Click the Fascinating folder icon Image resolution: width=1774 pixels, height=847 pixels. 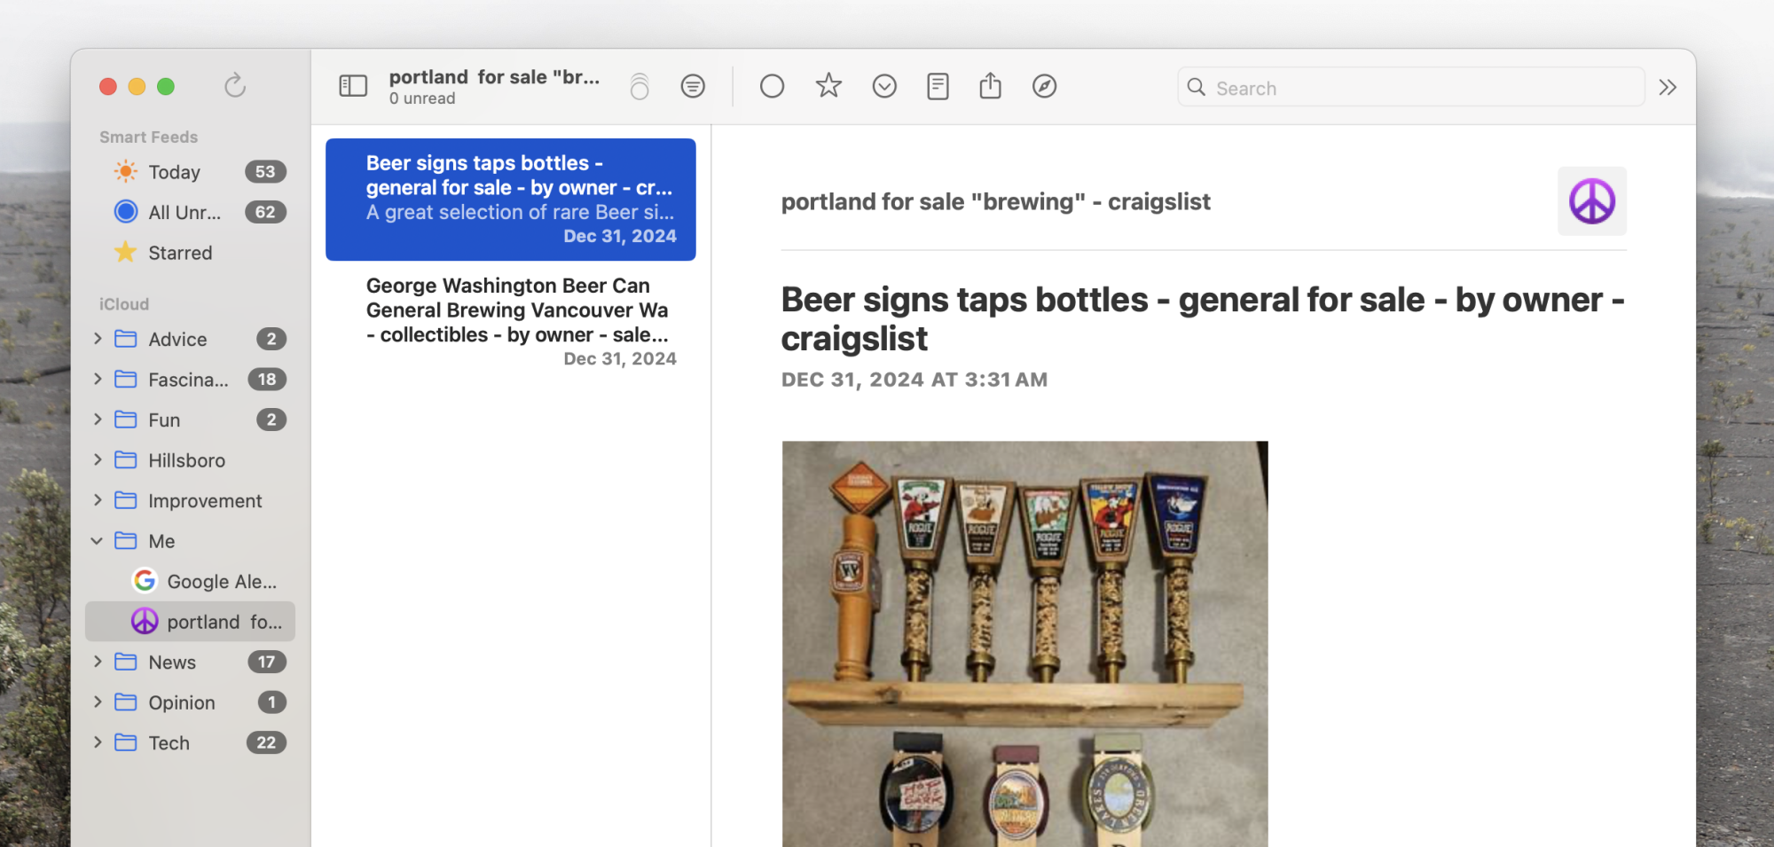coord(126,380)
